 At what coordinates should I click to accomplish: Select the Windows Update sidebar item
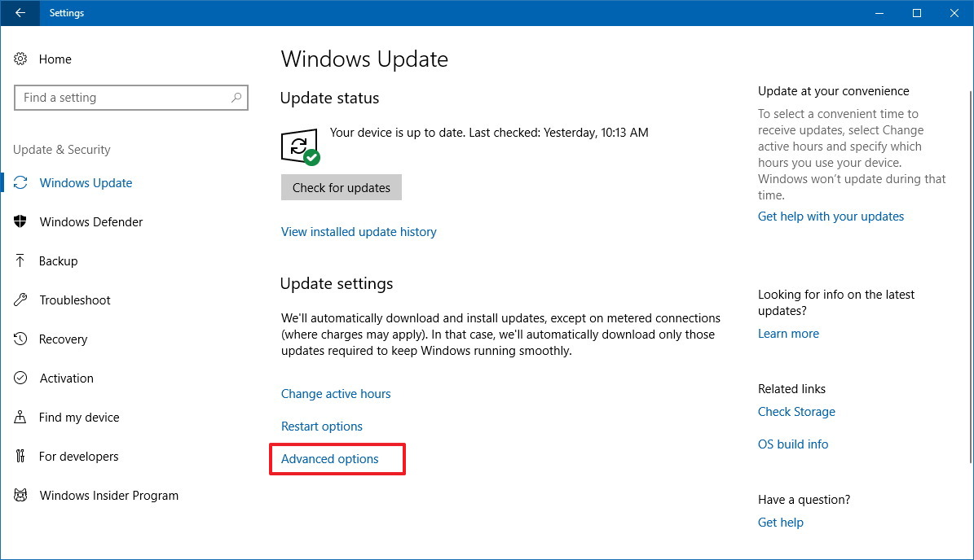(85, 182)
